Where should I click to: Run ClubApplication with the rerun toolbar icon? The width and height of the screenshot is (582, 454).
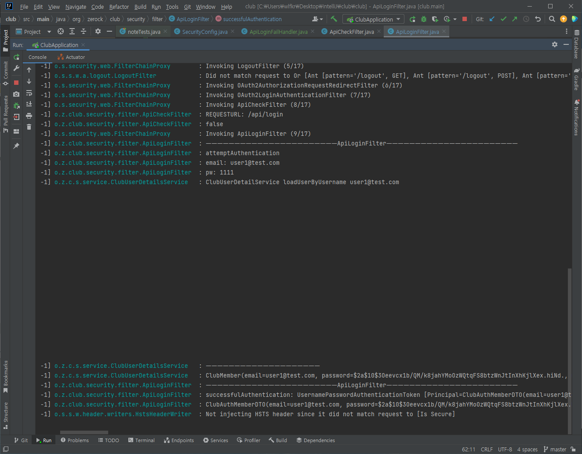pos(412,19)
